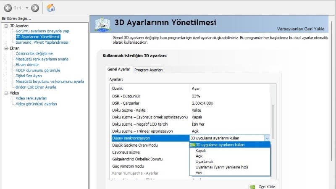The width and height of the screenshot is (336, 189).
Task: Choose Kapalı in vsync dropdown
Action: tap(230, 151)
